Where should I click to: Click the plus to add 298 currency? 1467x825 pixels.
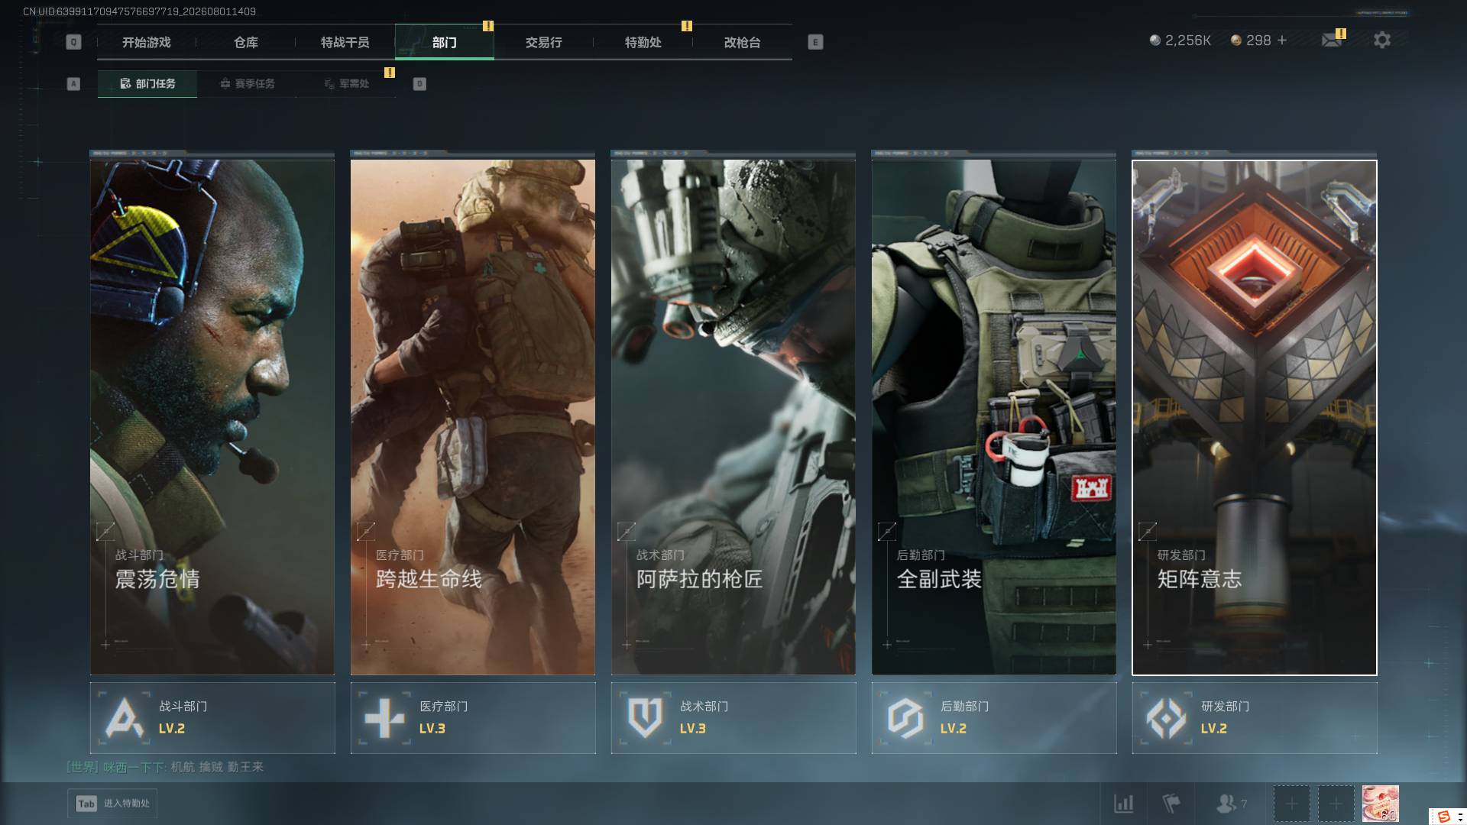pyautogui.click(x=1282, y=40)
